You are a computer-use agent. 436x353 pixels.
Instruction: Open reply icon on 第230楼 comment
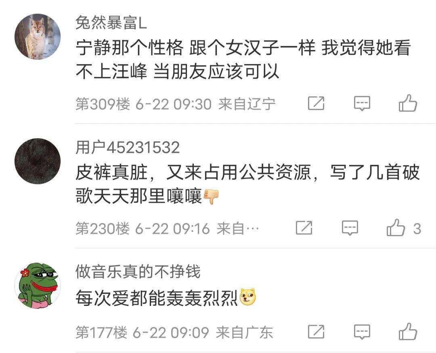[x=350, y=228]
